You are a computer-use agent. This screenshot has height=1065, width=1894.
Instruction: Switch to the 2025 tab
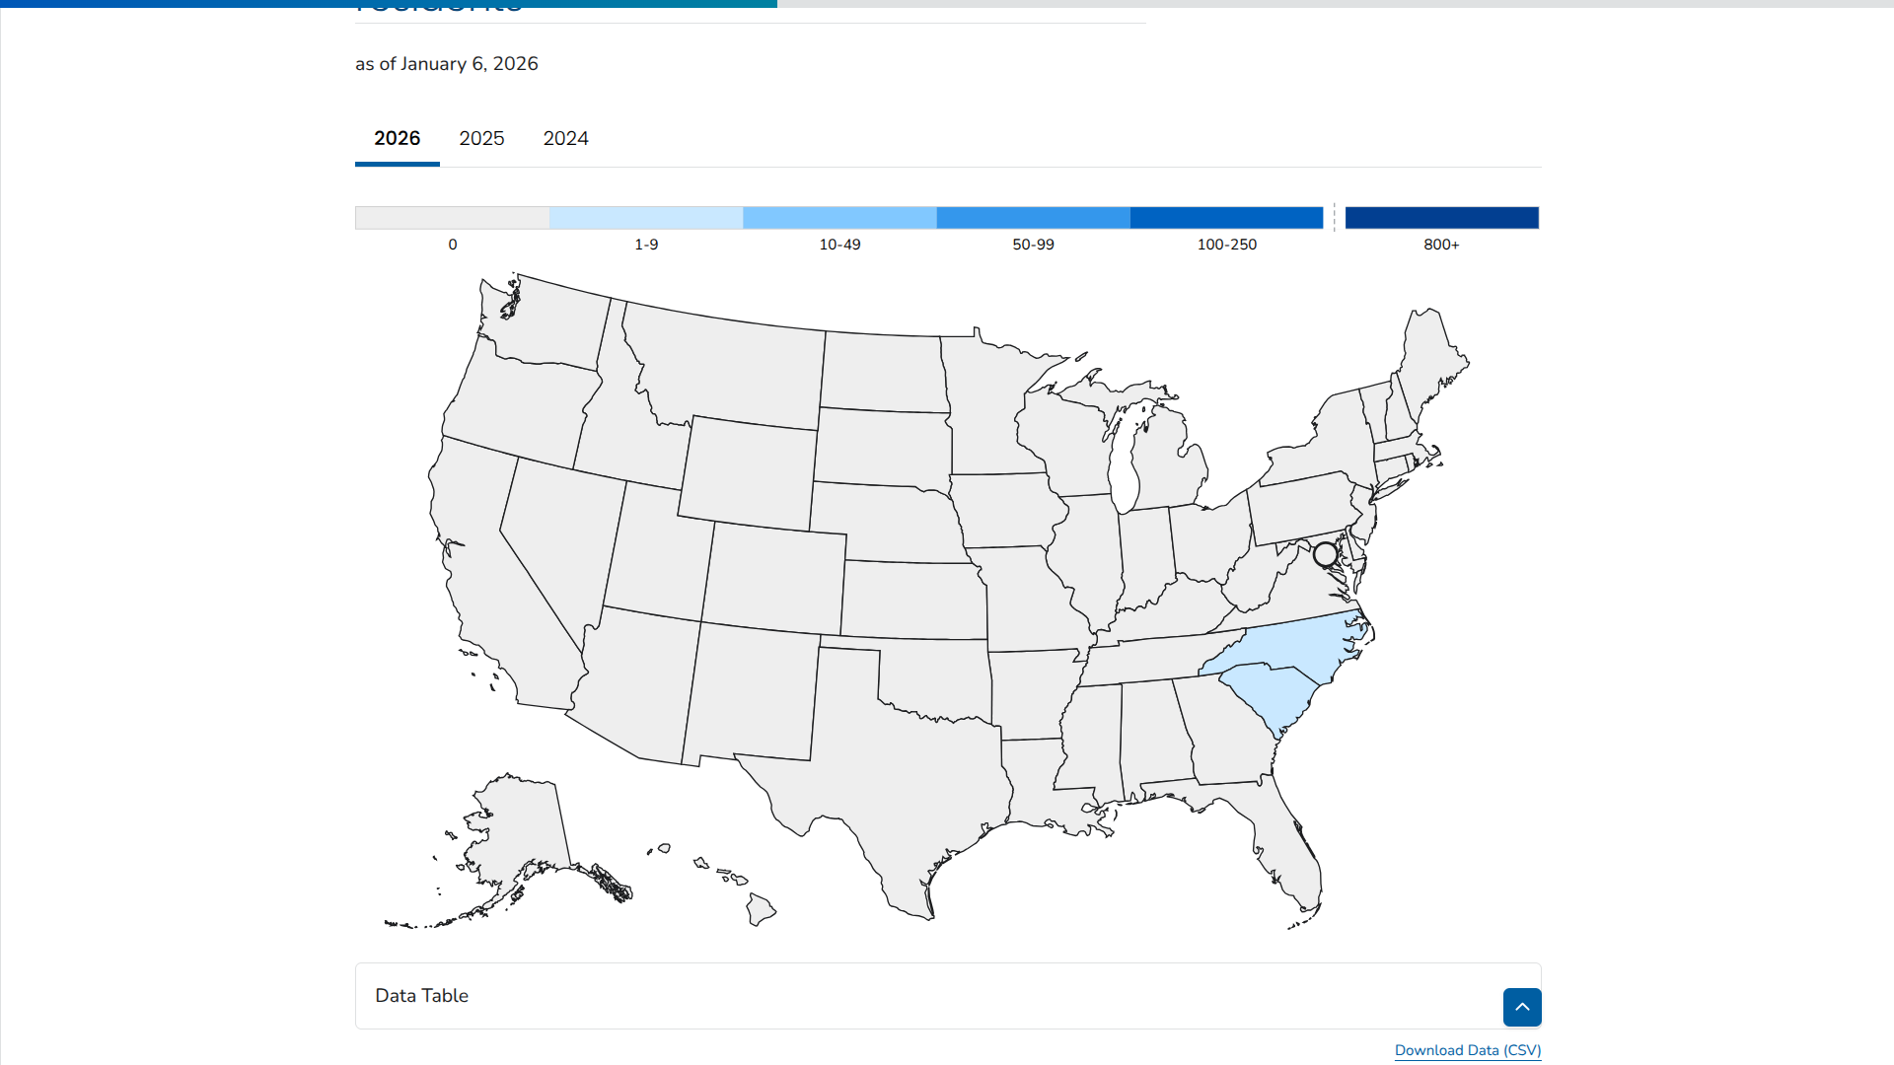click(x=481, y=139)
